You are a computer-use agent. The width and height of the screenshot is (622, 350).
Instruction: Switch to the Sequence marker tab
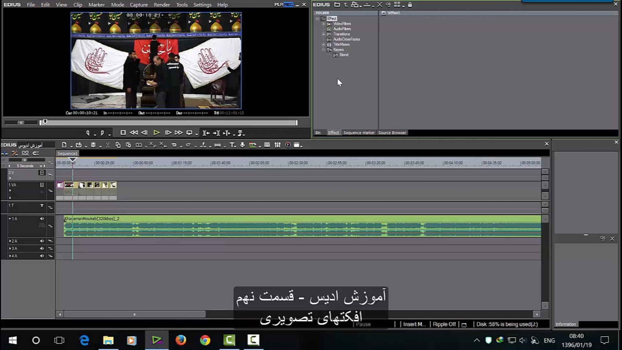click(359, 133)
